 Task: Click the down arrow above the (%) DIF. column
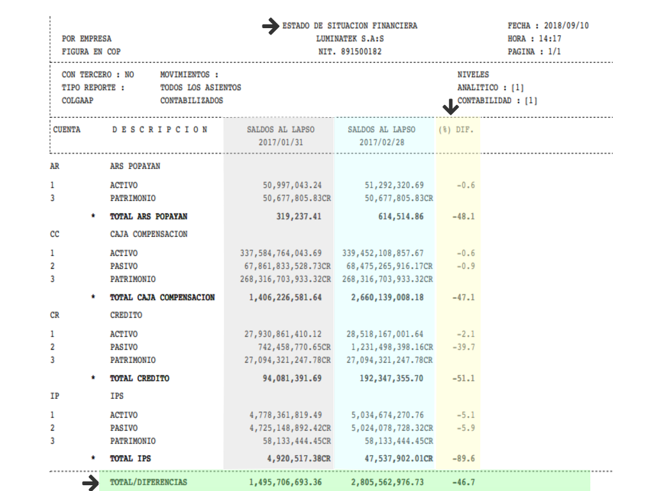[x=451, y=107]
